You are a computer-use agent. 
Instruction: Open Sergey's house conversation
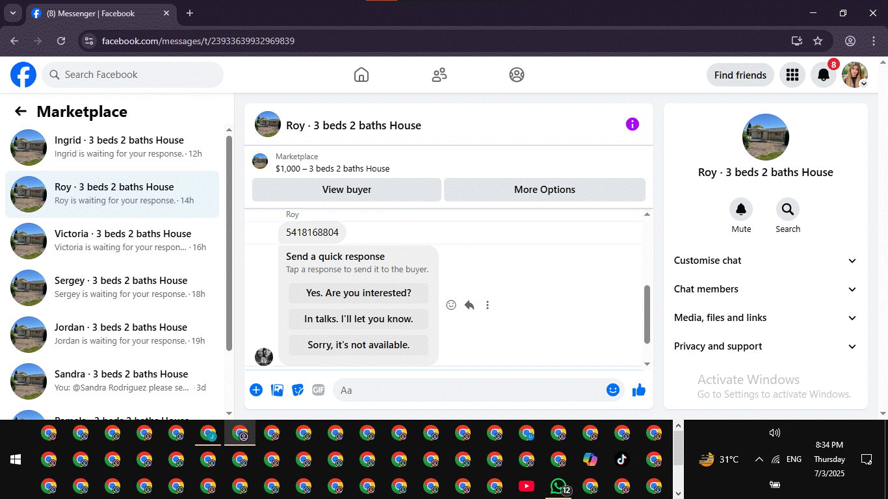[x=112, y=287]
